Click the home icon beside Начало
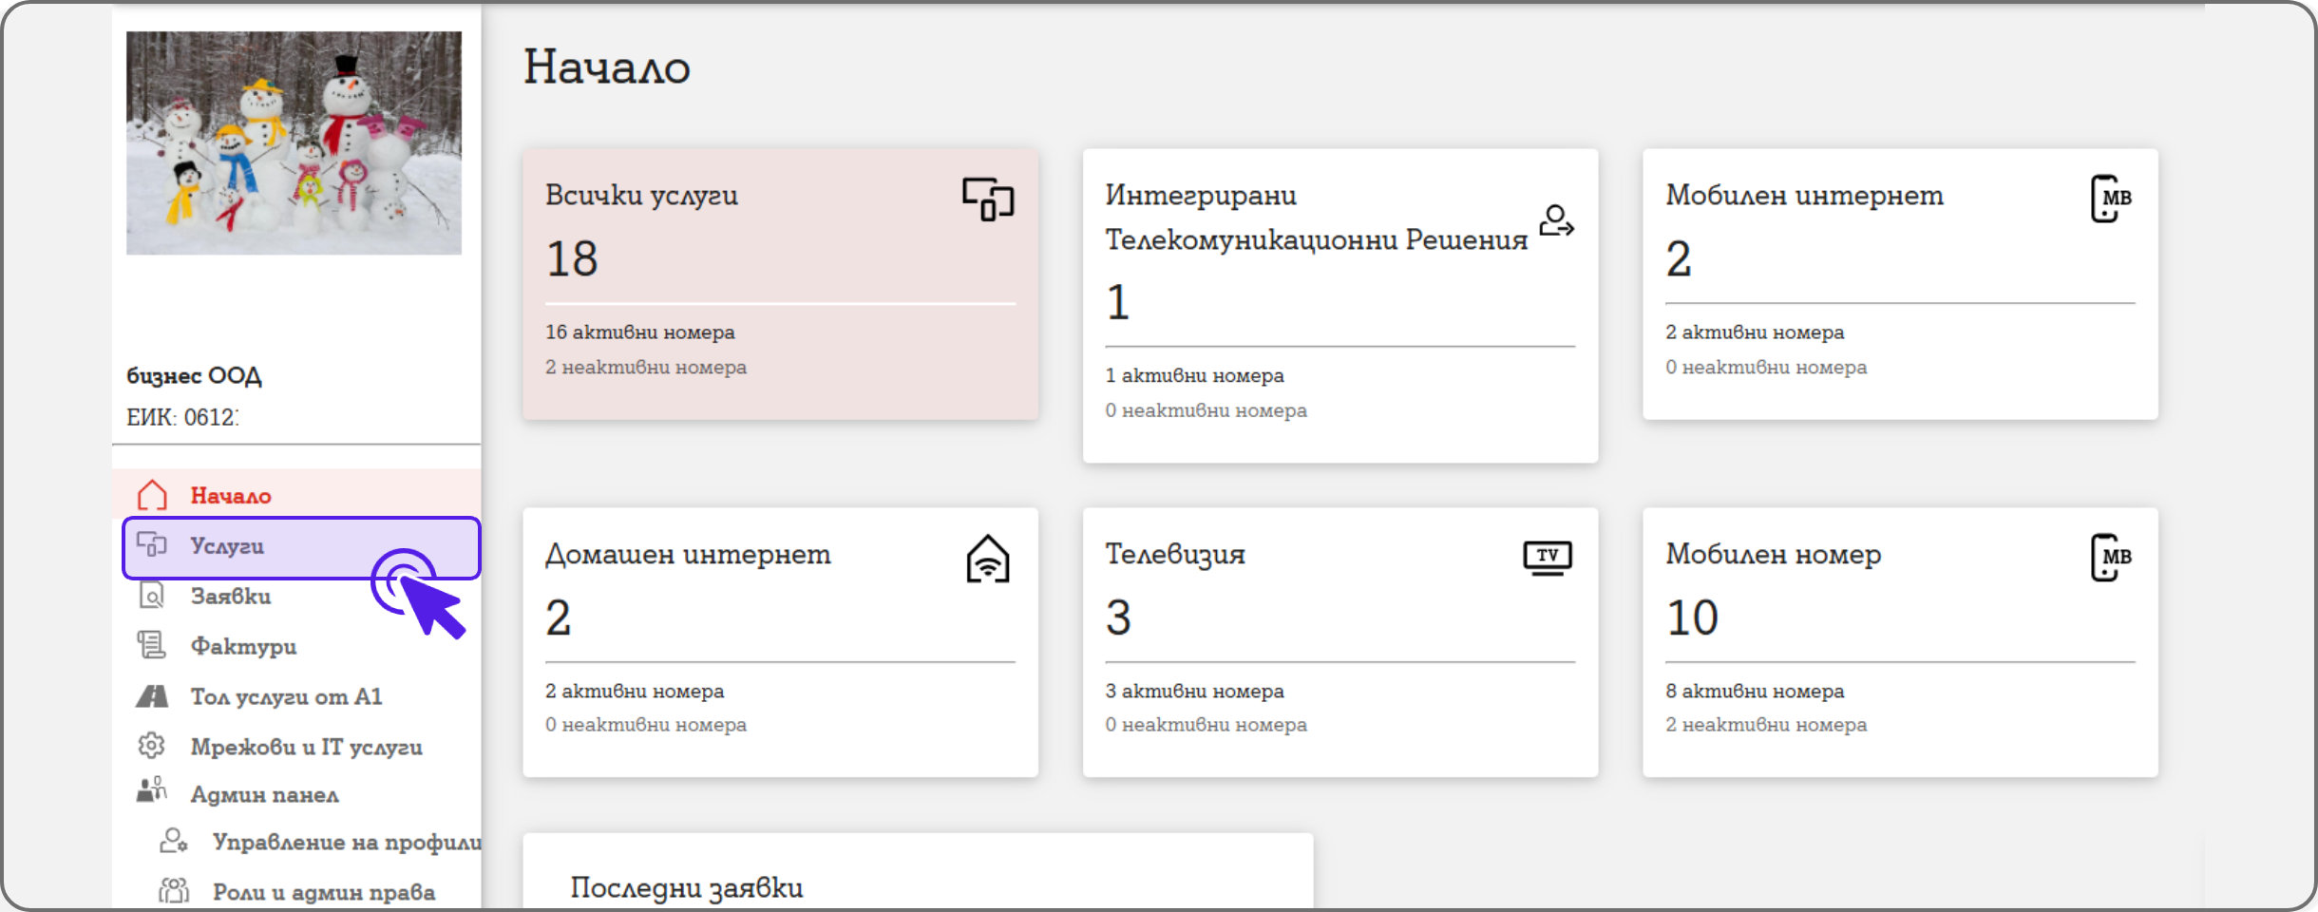Image resolution: width=2318 pixels, height=912 pixels. click(152, 495)
